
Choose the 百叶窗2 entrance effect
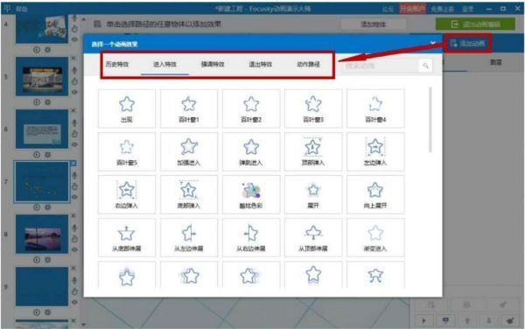click(251, 108)
